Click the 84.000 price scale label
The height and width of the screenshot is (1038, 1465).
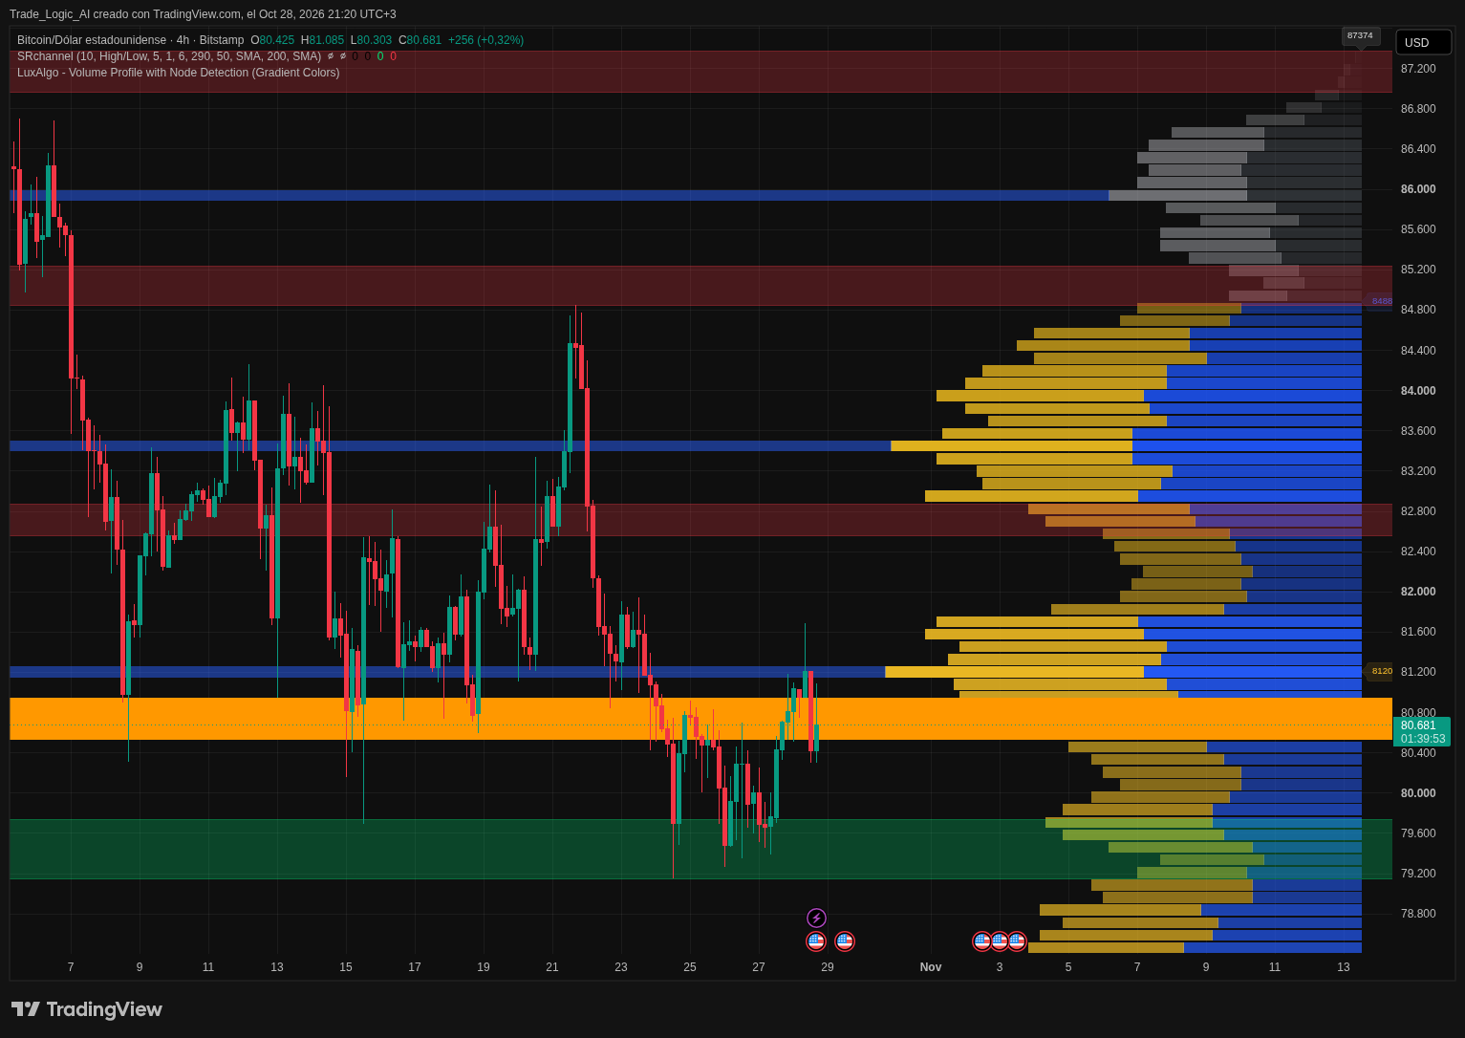tap(1418, 391)
